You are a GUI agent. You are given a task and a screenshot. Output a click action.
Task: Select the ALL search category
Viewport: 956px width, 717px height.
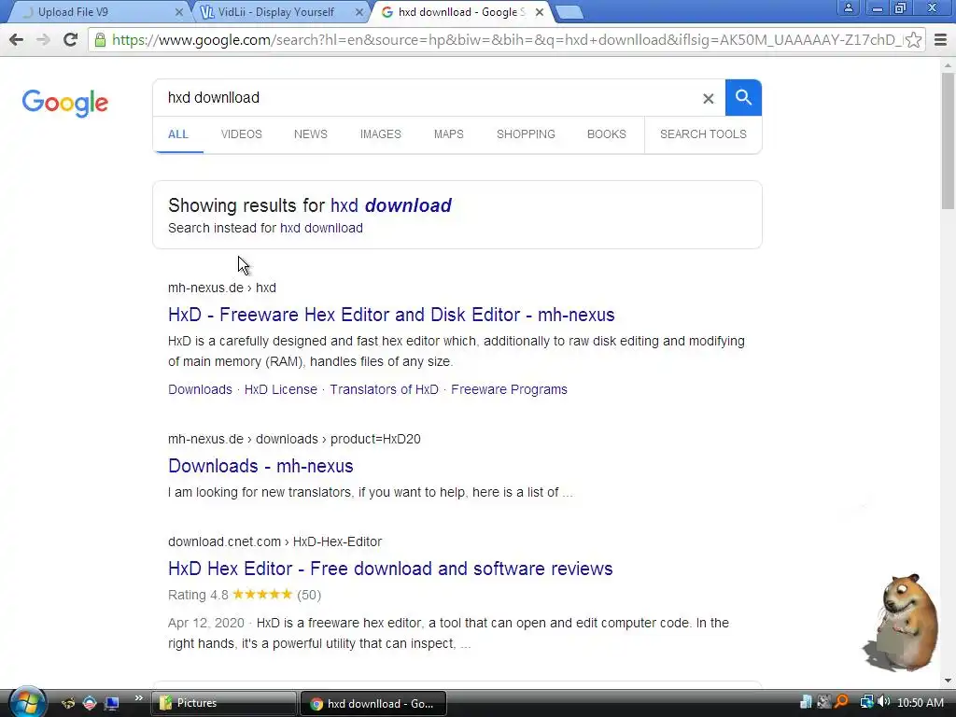click(178, 134)
